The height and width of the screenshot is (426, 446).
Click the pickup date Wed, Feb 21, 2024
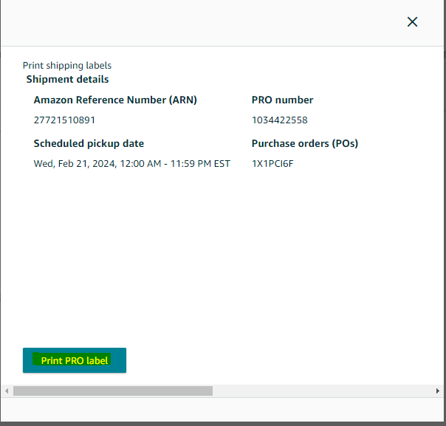click(x=131, y=164)
